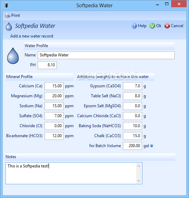Screen dimensions: 189x198
Task: Click the Gypsum (CaSO4) weight field
Action: click(x=133, y=86)
